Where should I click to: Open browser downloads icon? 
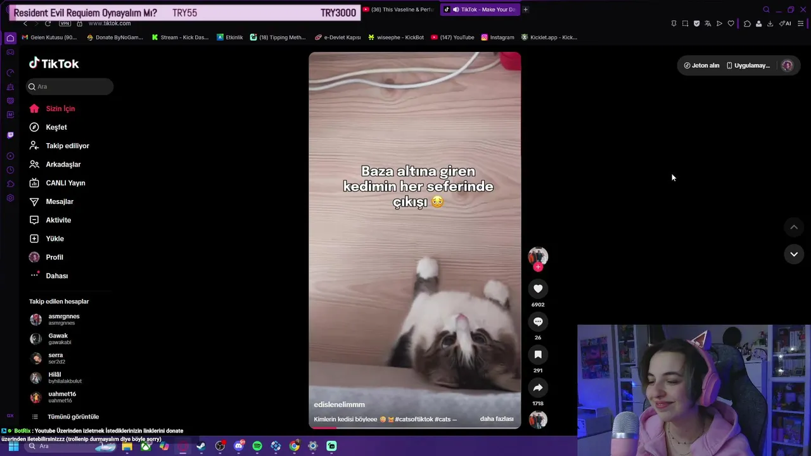[x=770, y=23]
